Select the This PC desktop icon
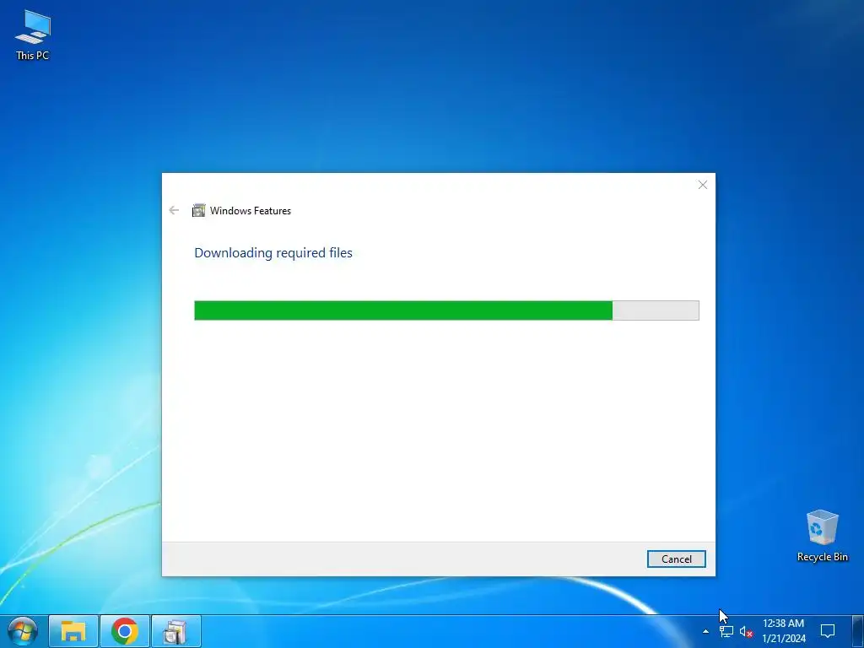Viewport: 864px width, 648px height. (x=33, y=35)
